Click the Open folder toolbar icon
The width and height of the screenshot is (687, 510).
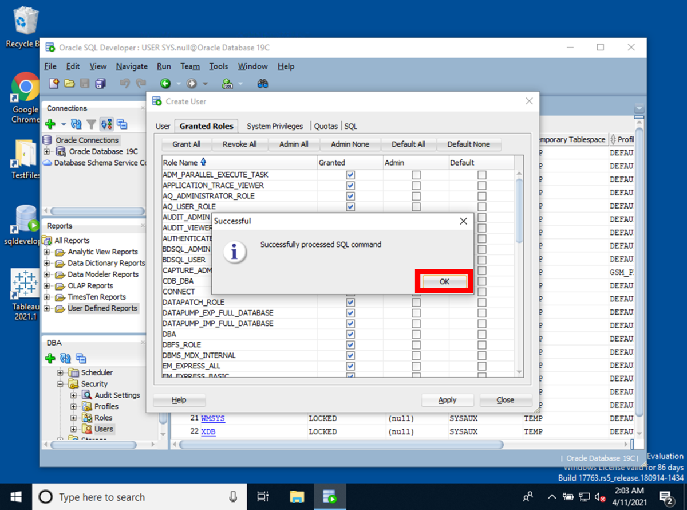click(x=69, y=84)
